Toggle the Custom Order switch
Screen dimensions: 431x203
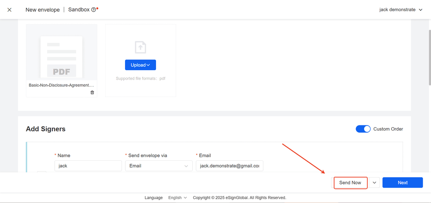coord(363,129)
